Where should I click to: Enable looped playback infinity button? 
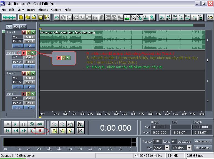click(x=40, y=124)
